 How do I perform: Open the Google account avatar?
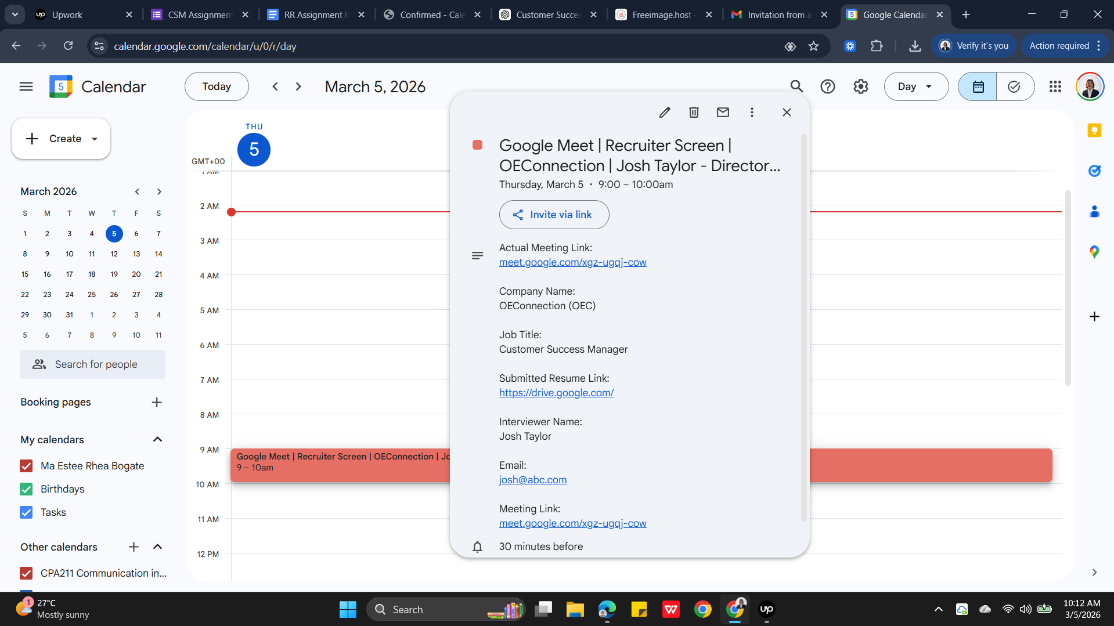(x=1090, y=86)
